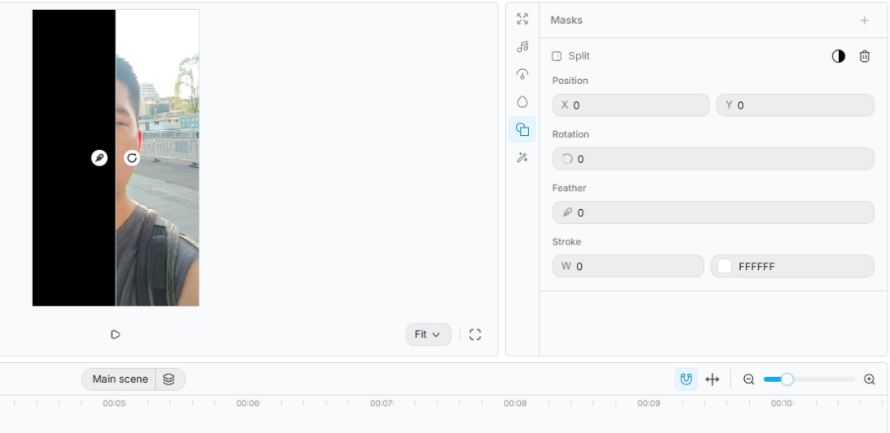Image resolution: width=890 pixels, height=433 pixels.
Task: Click the Feather value field
Action: [713, 212]
